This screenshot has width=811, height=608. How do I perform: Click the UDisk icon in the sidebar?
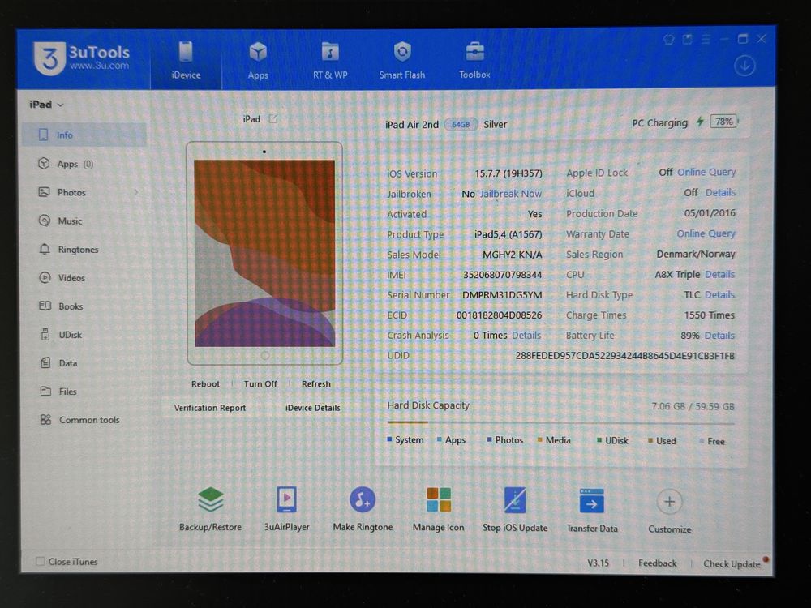click(45, 335)
